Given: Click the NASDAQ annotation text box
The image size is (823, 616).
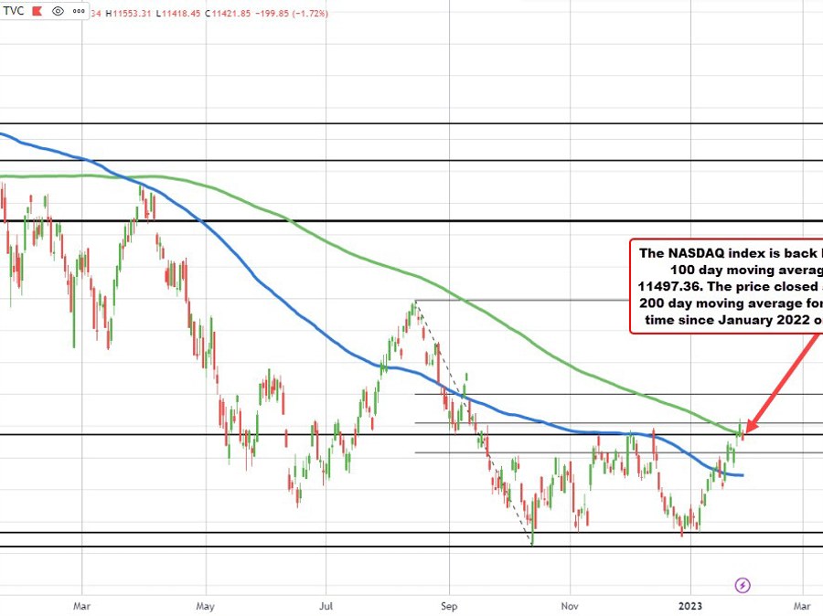Looking at the screenshot, I should pos(727,285).
